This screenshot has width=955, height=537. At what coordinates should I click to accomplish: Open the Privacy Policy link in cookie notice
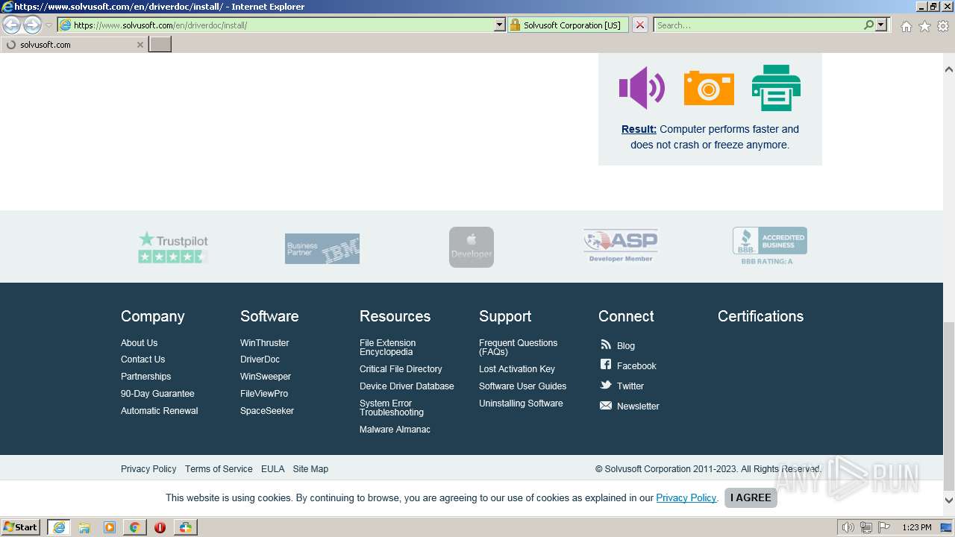[x=686, y=497]
